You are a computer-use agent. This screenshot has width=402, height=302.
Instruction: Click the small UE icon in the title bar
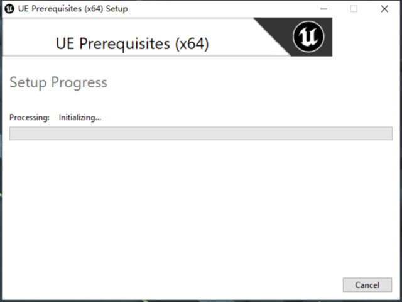(9, 9)
